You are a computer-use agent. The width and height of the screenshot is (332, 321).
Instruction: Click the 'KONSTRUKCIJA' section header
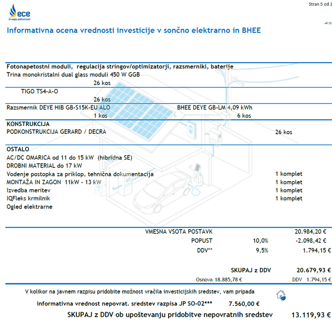pos(28,124)
